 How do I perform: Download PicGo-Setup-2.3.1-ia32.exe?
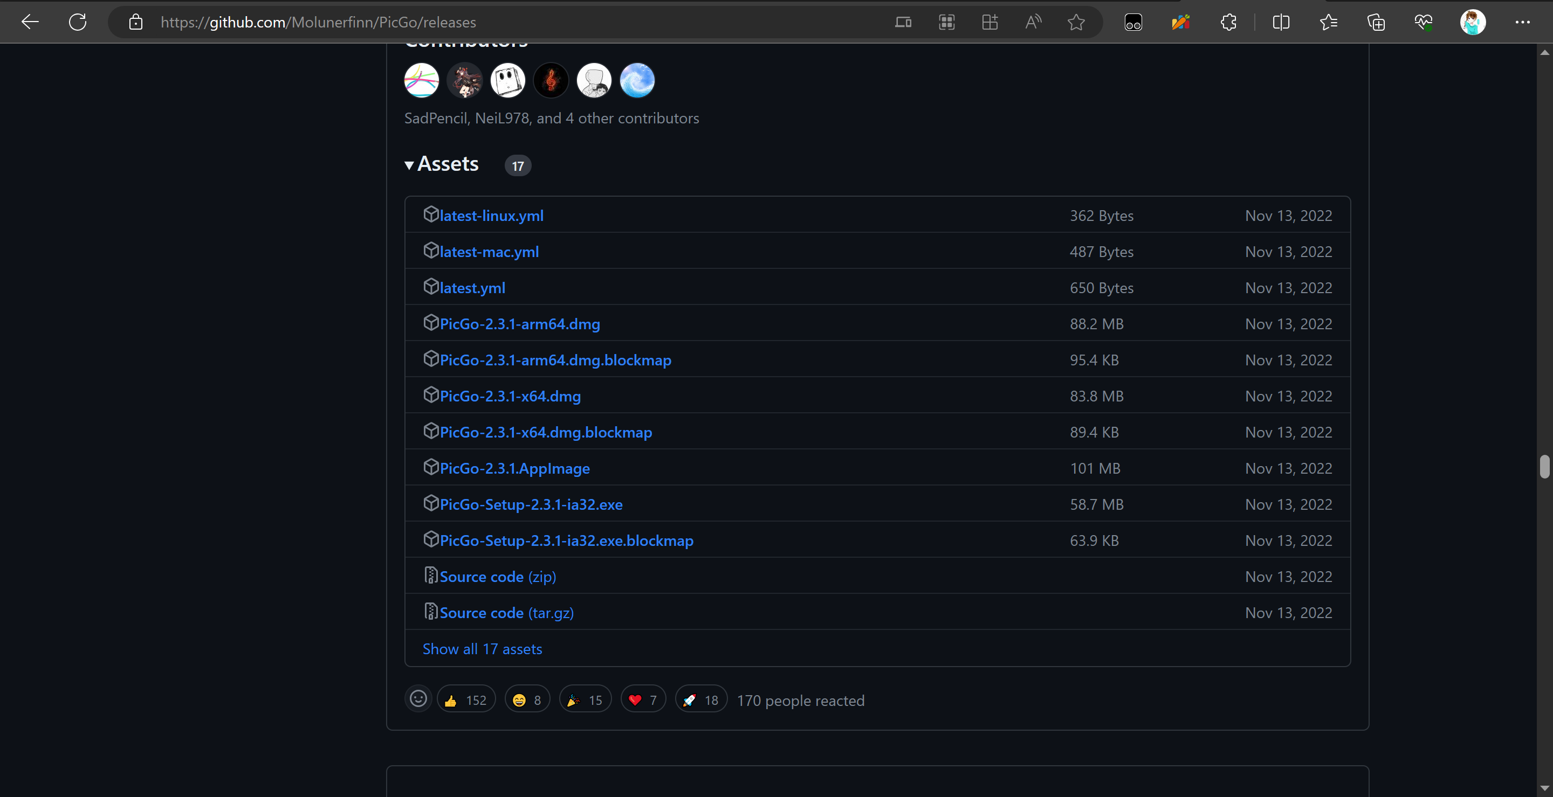[531, 504]
